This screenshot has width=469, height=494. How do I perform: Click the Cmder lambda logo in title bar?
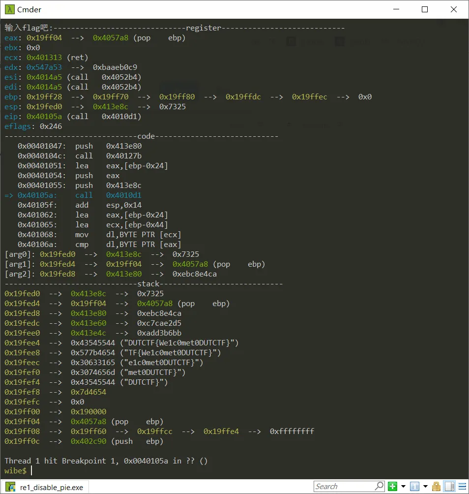pyautogui.click(x=9, y=9)
